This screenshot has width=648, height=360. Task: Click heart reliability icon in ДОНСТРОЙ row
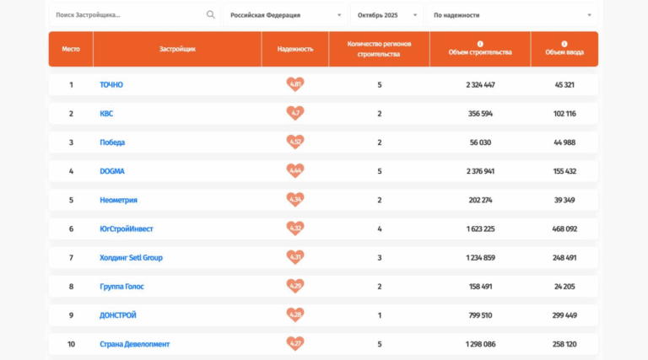point(294,315)
